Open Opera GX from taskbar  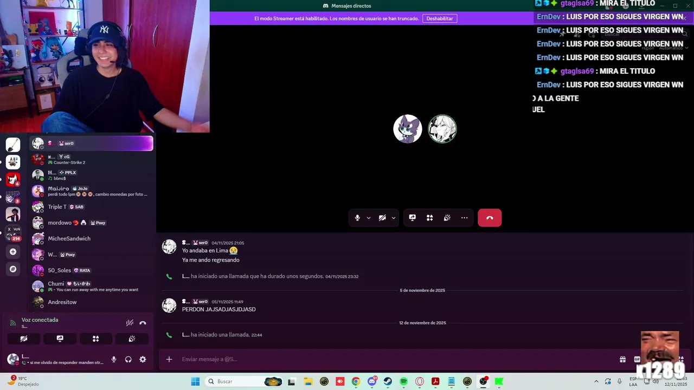420,381
